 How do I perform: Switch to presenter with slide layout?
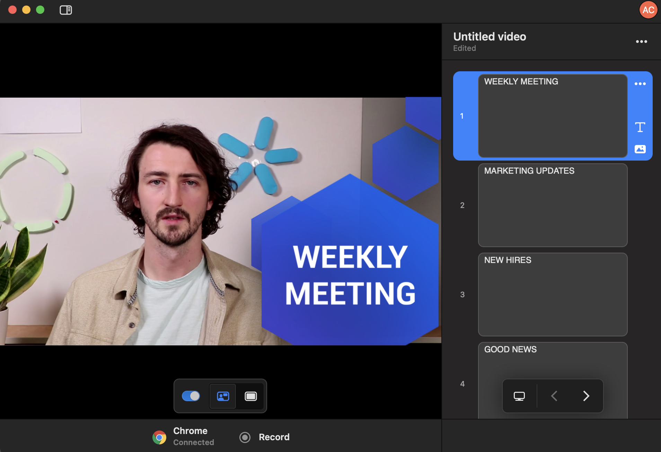[x=223, y=396]
